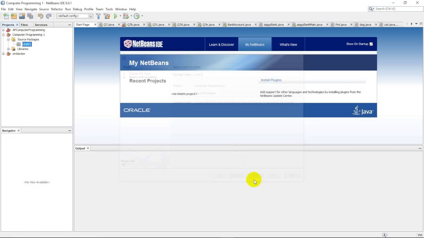Open the What's New tab

point(288,44)
